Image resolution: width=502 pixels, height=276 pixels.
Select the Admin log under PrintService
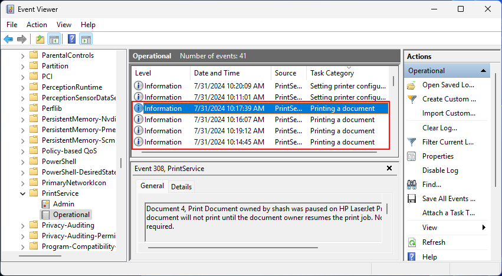(63, 204)
